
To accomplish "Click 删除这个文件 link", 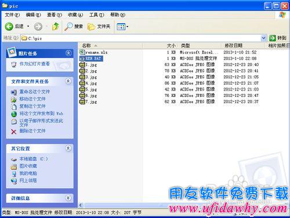I will [32, 131].
